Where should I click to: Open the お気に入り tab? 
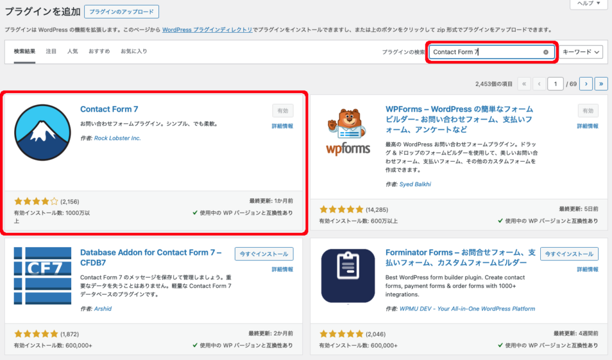134,51
